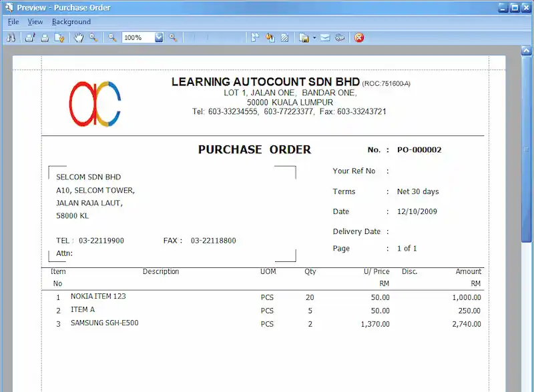Open the File menu
534x392 pixels.
(x=13, y=22)
